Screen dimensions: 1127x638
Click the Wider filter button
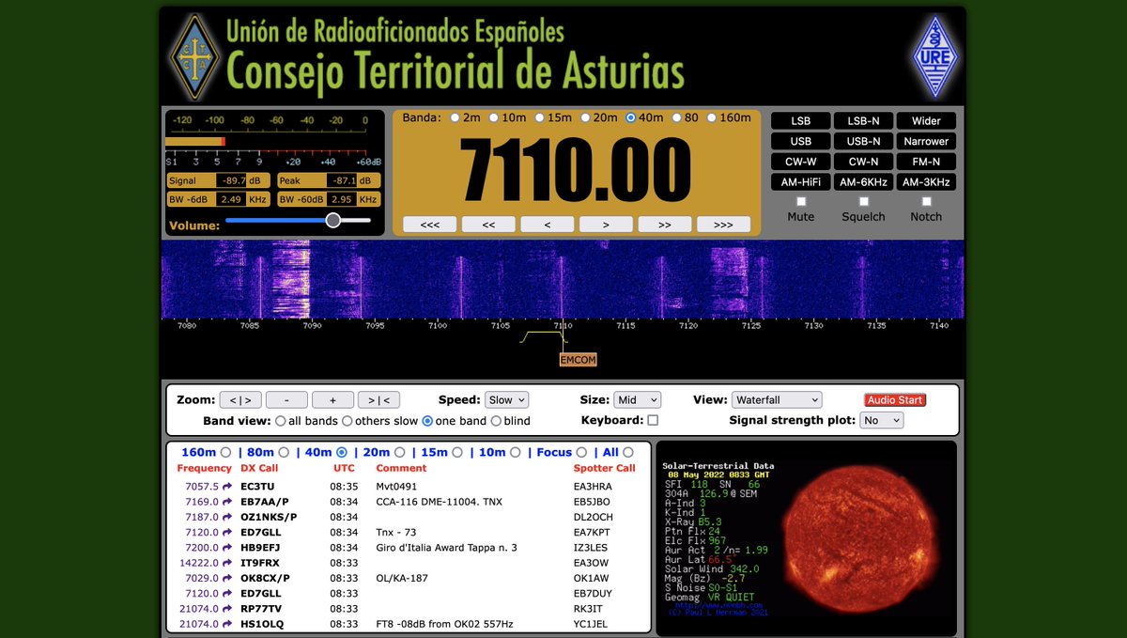[x=926, y=120]
